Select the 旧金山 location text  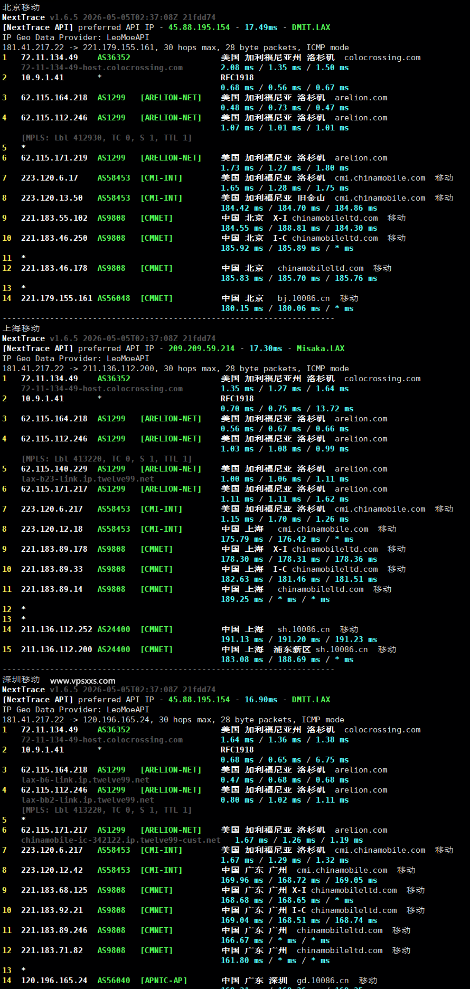click(311, 198)
